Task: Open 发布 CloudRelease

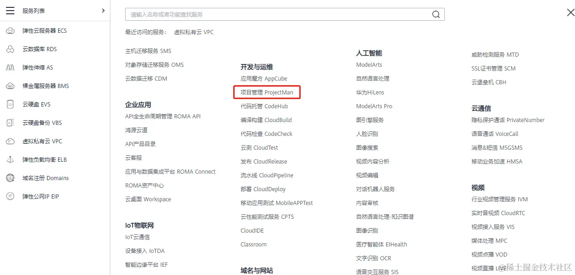Action: pos(264,162)
